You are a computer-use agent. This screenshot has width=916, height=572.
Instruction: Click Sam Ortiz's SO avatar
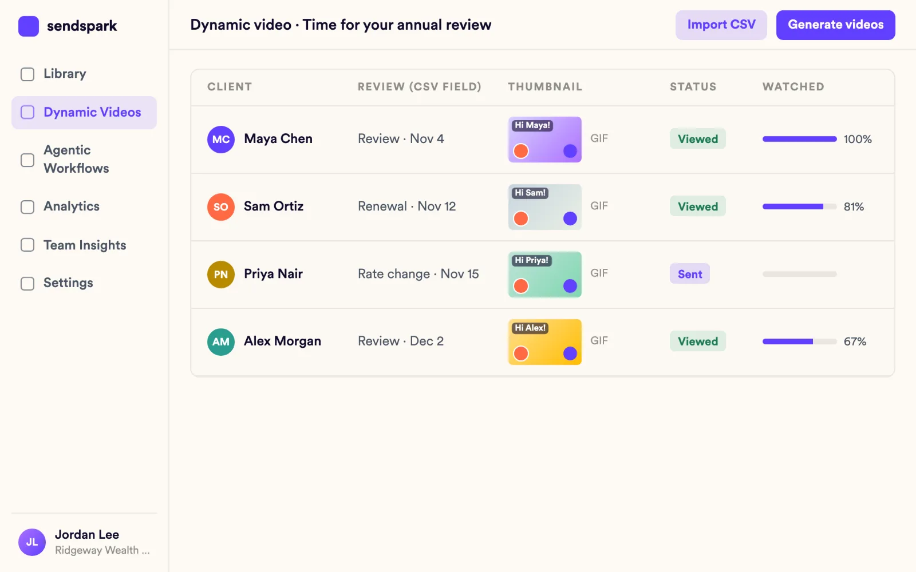[x=221, y=207]
